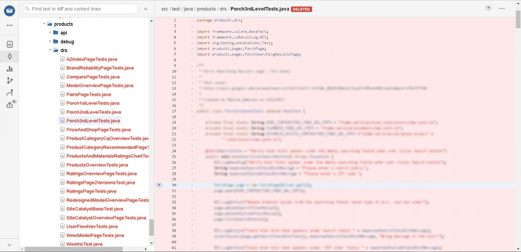The image size is (521, 252).
Task: Open ProductsOverviewTests.java in the tree
Action: (97, 165)
